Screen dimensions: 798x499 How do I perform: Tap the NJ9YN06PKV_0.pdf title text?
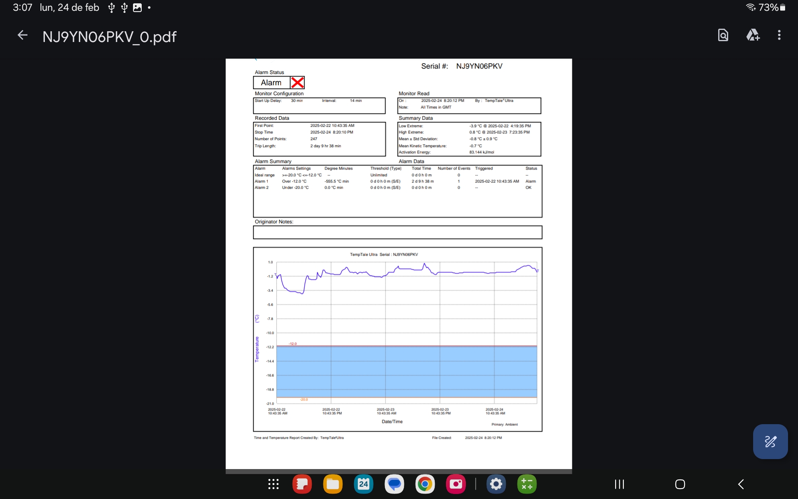(x=109, y=37)
